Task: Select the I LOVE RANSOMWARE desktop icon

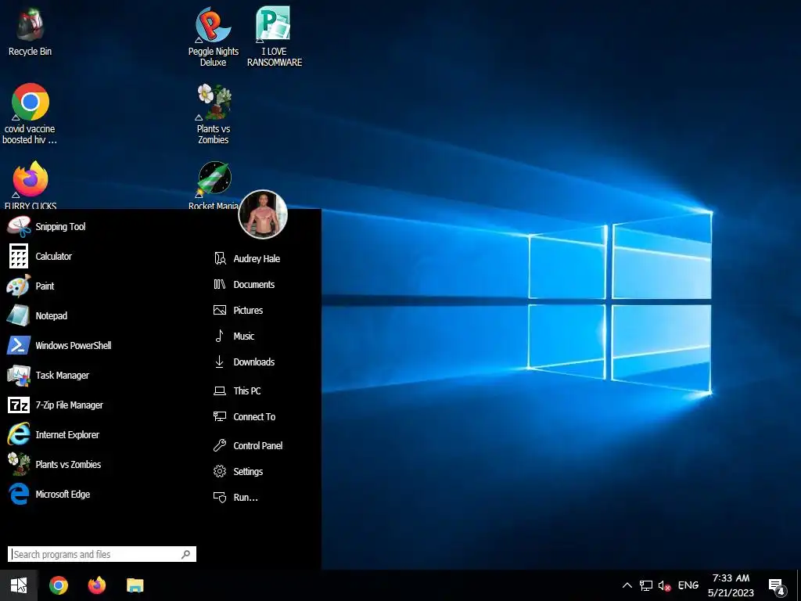Action: (275, 37)
